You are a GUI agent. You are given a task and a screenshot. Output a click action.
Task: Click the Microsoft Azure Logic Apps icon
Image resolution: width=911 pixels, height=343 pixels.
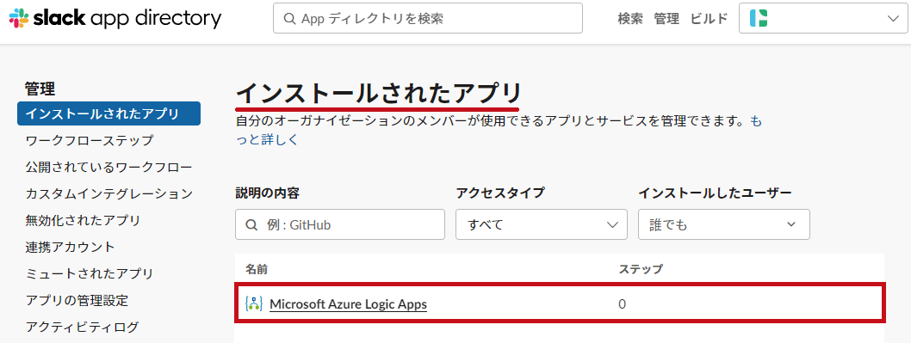(x=253, y=303)
